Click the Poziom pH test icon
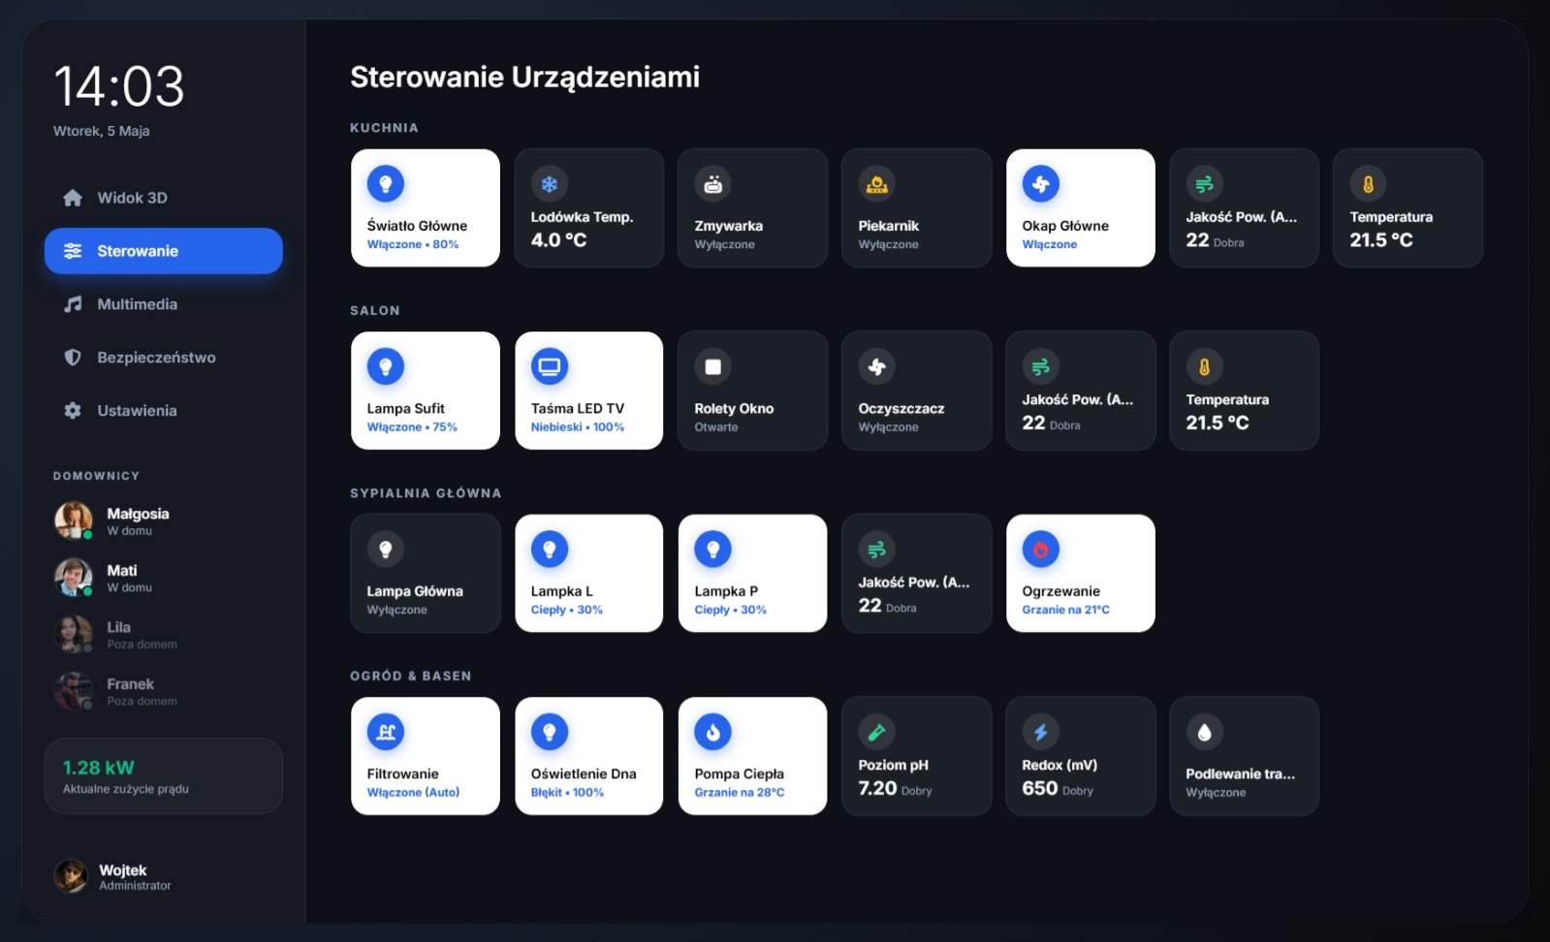This screenshot has width=1550, height=942. pos(877,733)
